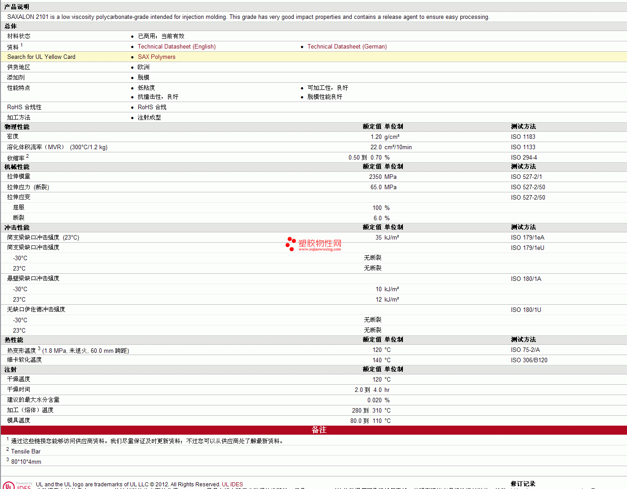Click the ISO 75-2/A test method
627x489 pixels.
525,350
